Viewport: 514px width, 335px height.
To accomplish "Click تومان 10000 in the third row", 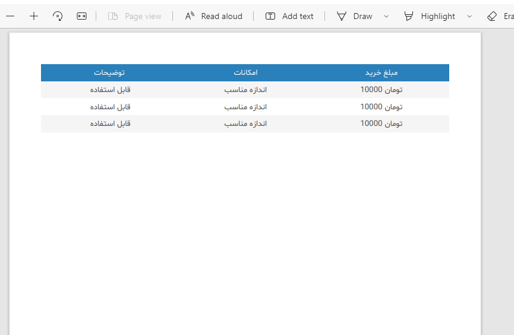I will 381,124.
